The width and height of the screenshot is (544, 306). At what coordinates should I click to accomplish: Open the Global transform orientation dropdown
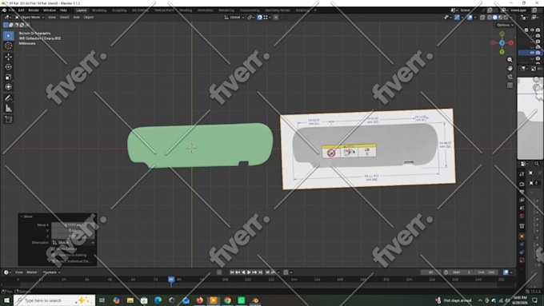(234, 17)
